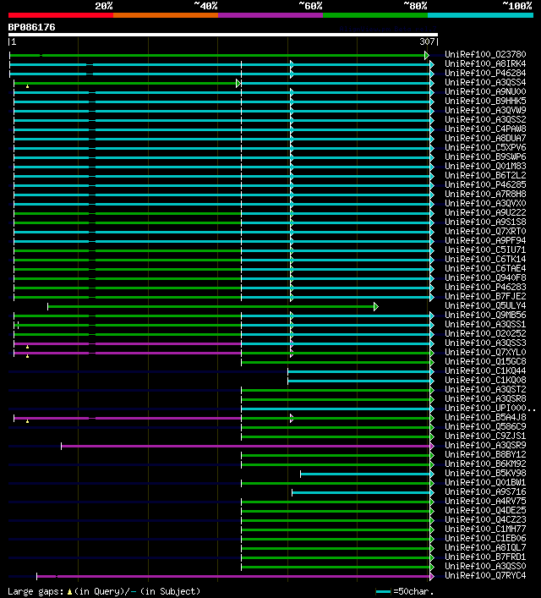Click the green ~80% legend segment
This screenshot has height=598, width=541.
[x=375, y=15]
